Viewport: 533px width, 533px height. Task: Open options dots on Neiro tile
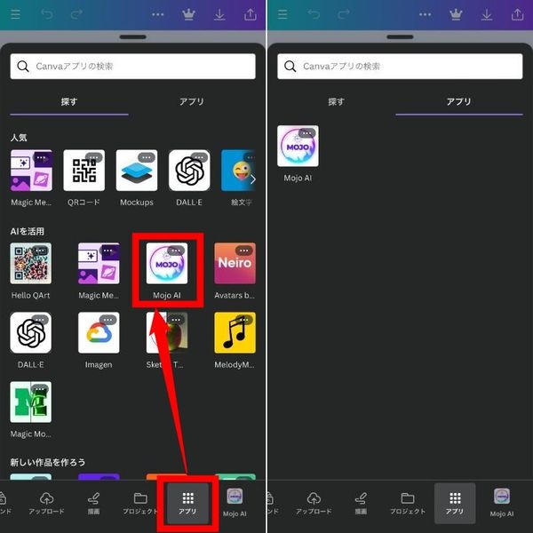point(244,251)
